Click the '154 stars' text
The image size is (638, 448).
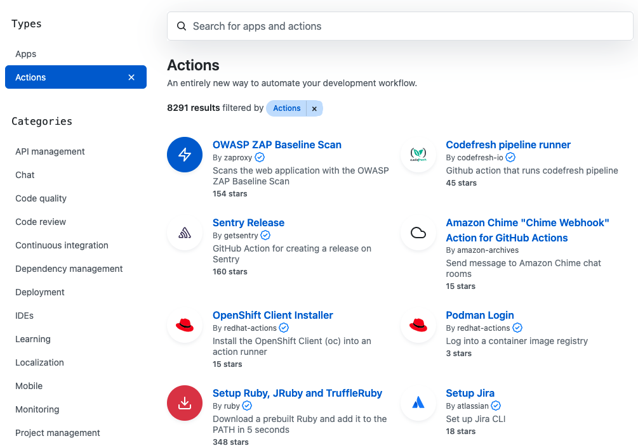[x=230, y=194]
